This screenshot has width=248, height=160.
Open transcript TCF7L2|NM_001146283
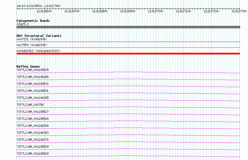33,133
